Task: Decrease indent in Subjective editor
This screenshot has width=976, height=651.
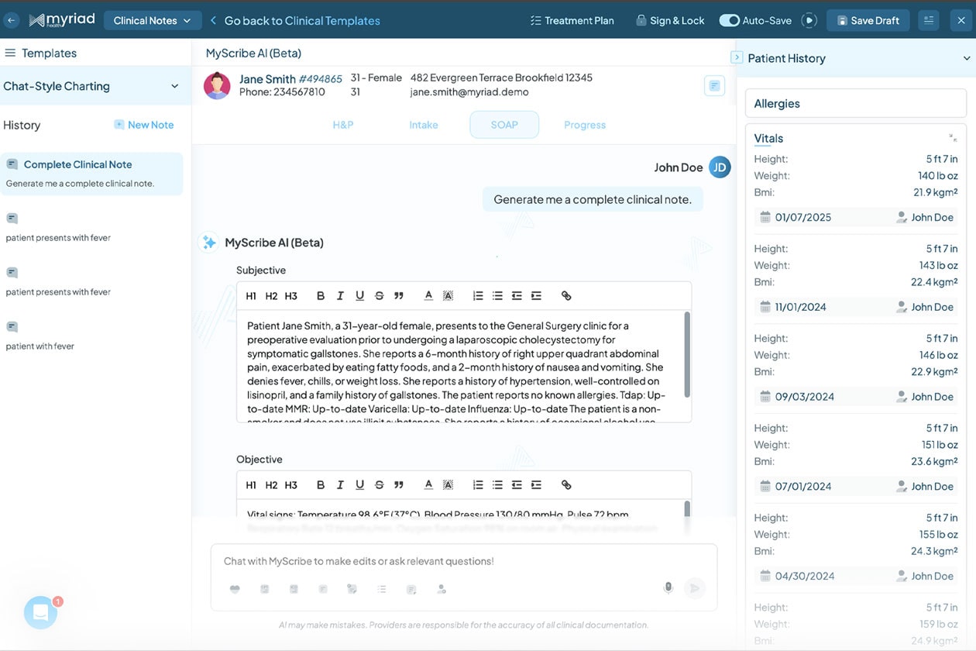Action: 517,296
